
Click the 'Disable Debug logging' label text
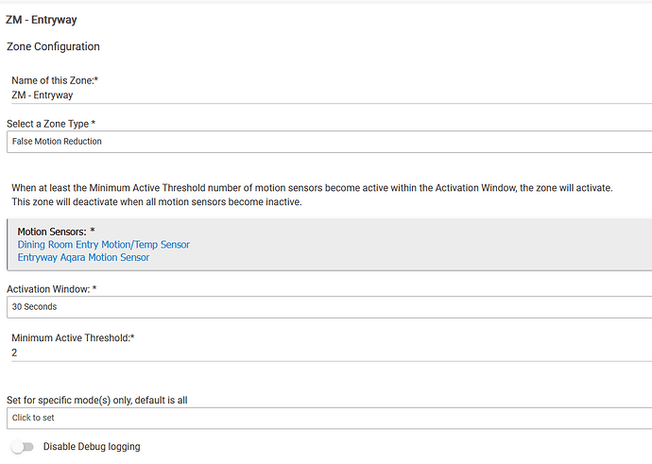pos(92,447)
